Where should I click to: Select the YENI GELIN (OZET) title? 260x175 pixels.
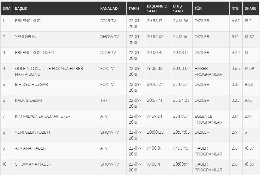tap(32, 132)
